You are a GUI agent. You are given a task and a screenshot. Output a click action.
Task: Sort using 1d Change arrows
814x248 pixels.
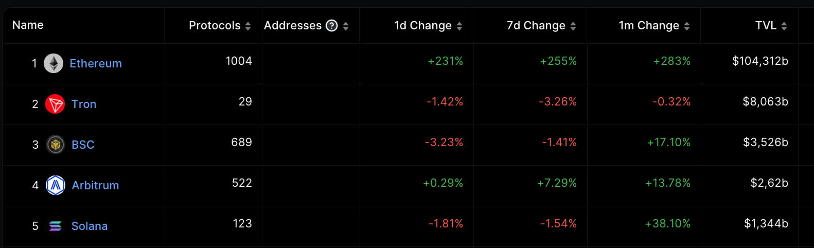(x=459, y=26)
